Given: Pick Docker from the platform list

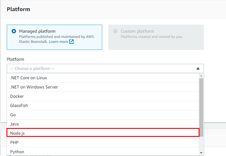Looking at the screenshot, I should click(x=103, y=96).
